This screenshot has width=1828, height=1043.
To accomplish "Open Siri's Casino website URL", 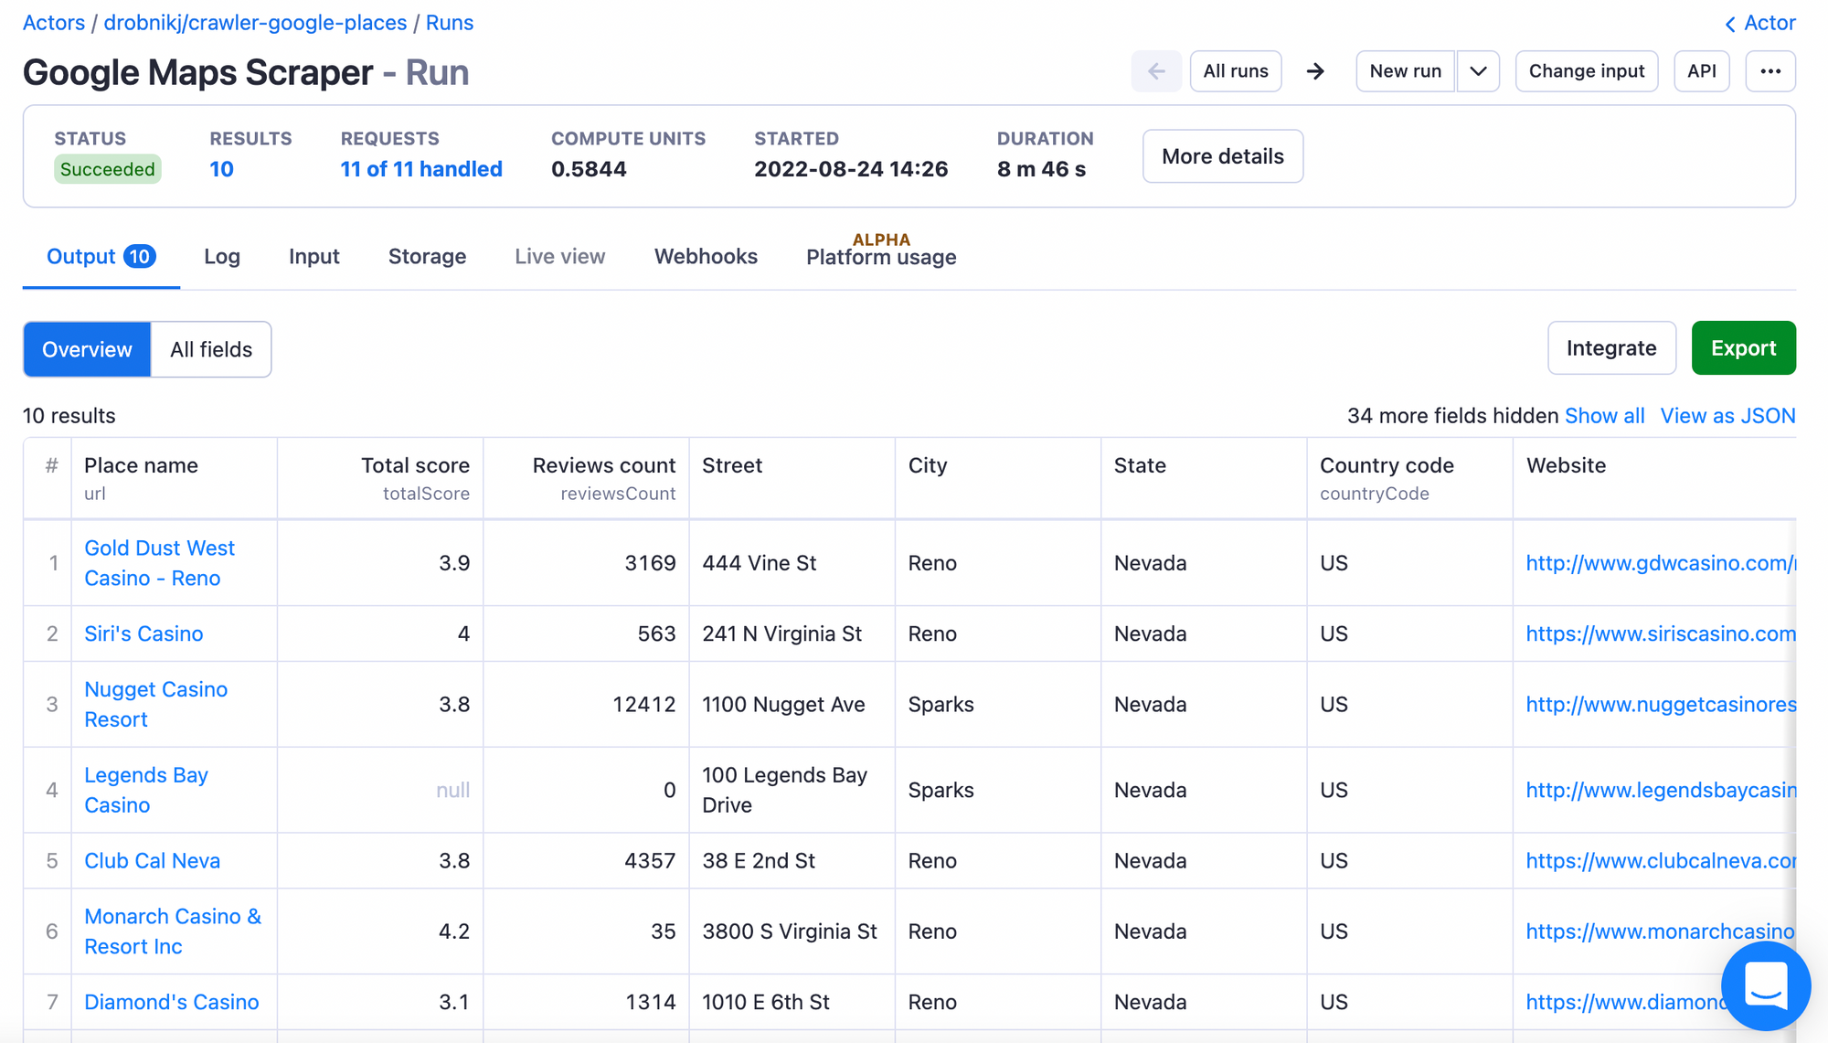I will (1657, 633).
